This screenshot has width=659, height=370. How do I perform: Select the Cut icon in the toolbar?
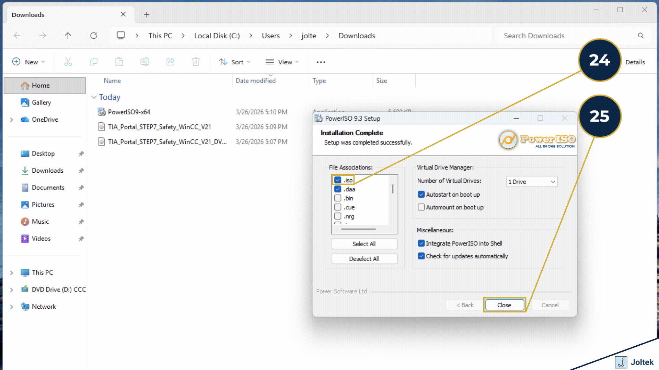coord(68,62)
